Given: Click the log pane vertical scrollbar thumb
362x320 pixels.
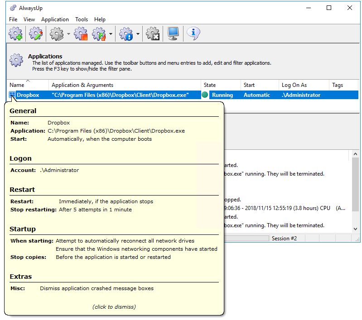Looking at the screenshot, I should click(x=355, y=184).
